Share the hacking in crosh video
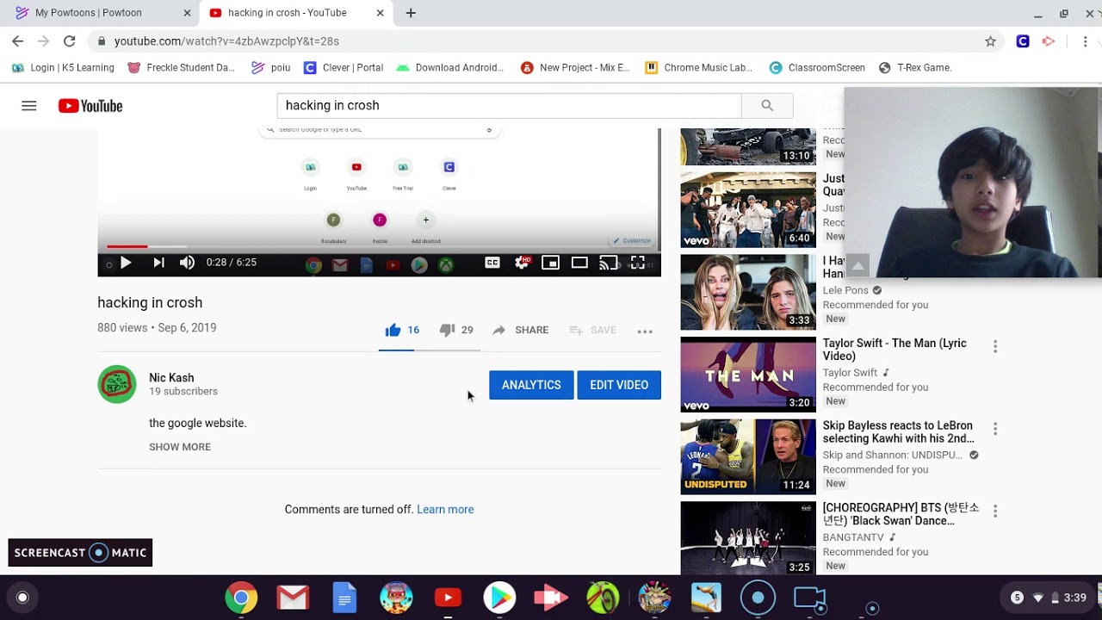1102x620 pixels. click(x=520, y=330)
